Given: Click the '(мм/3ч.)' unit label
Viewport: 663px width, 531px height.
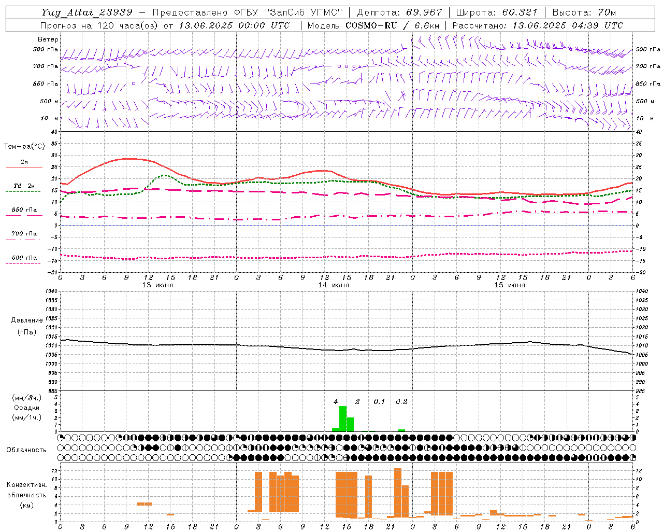Looking at the screenshot, I should coord(26,398).
